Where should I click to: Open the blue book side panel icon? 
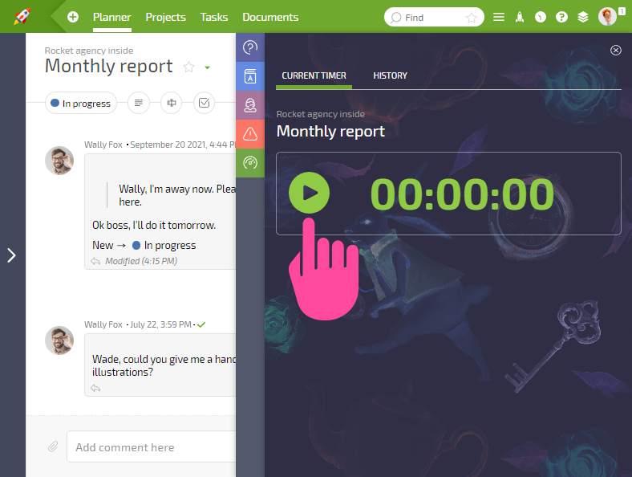pos(250,76)
